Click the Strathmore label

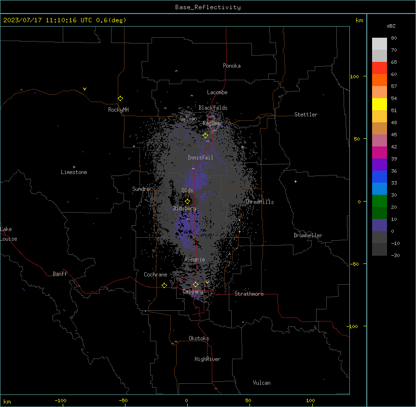(249, 294)
